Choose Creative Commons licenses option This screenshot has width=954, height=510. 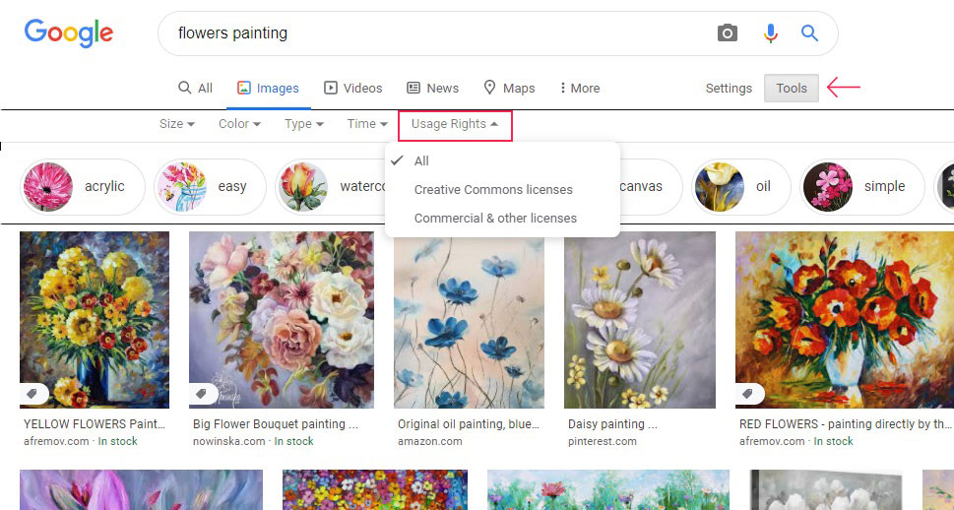pyautogui.click(x=493, y=189)
